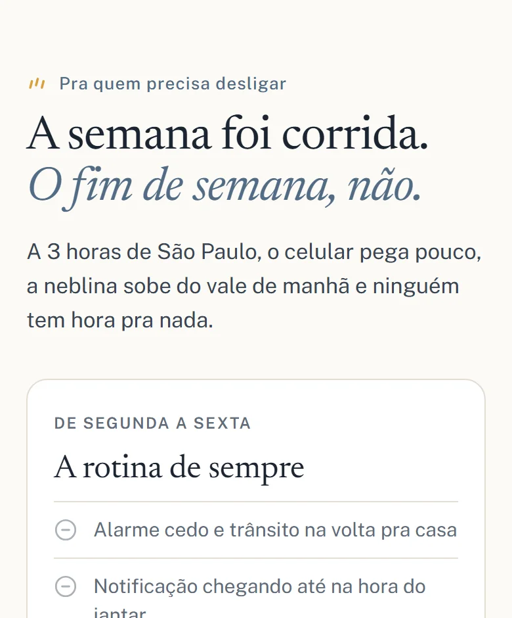Select the "Pra quem precisa desligar" tagline
Image resolution: width=512 pixels, height=618 pixels.
point(173,83)
